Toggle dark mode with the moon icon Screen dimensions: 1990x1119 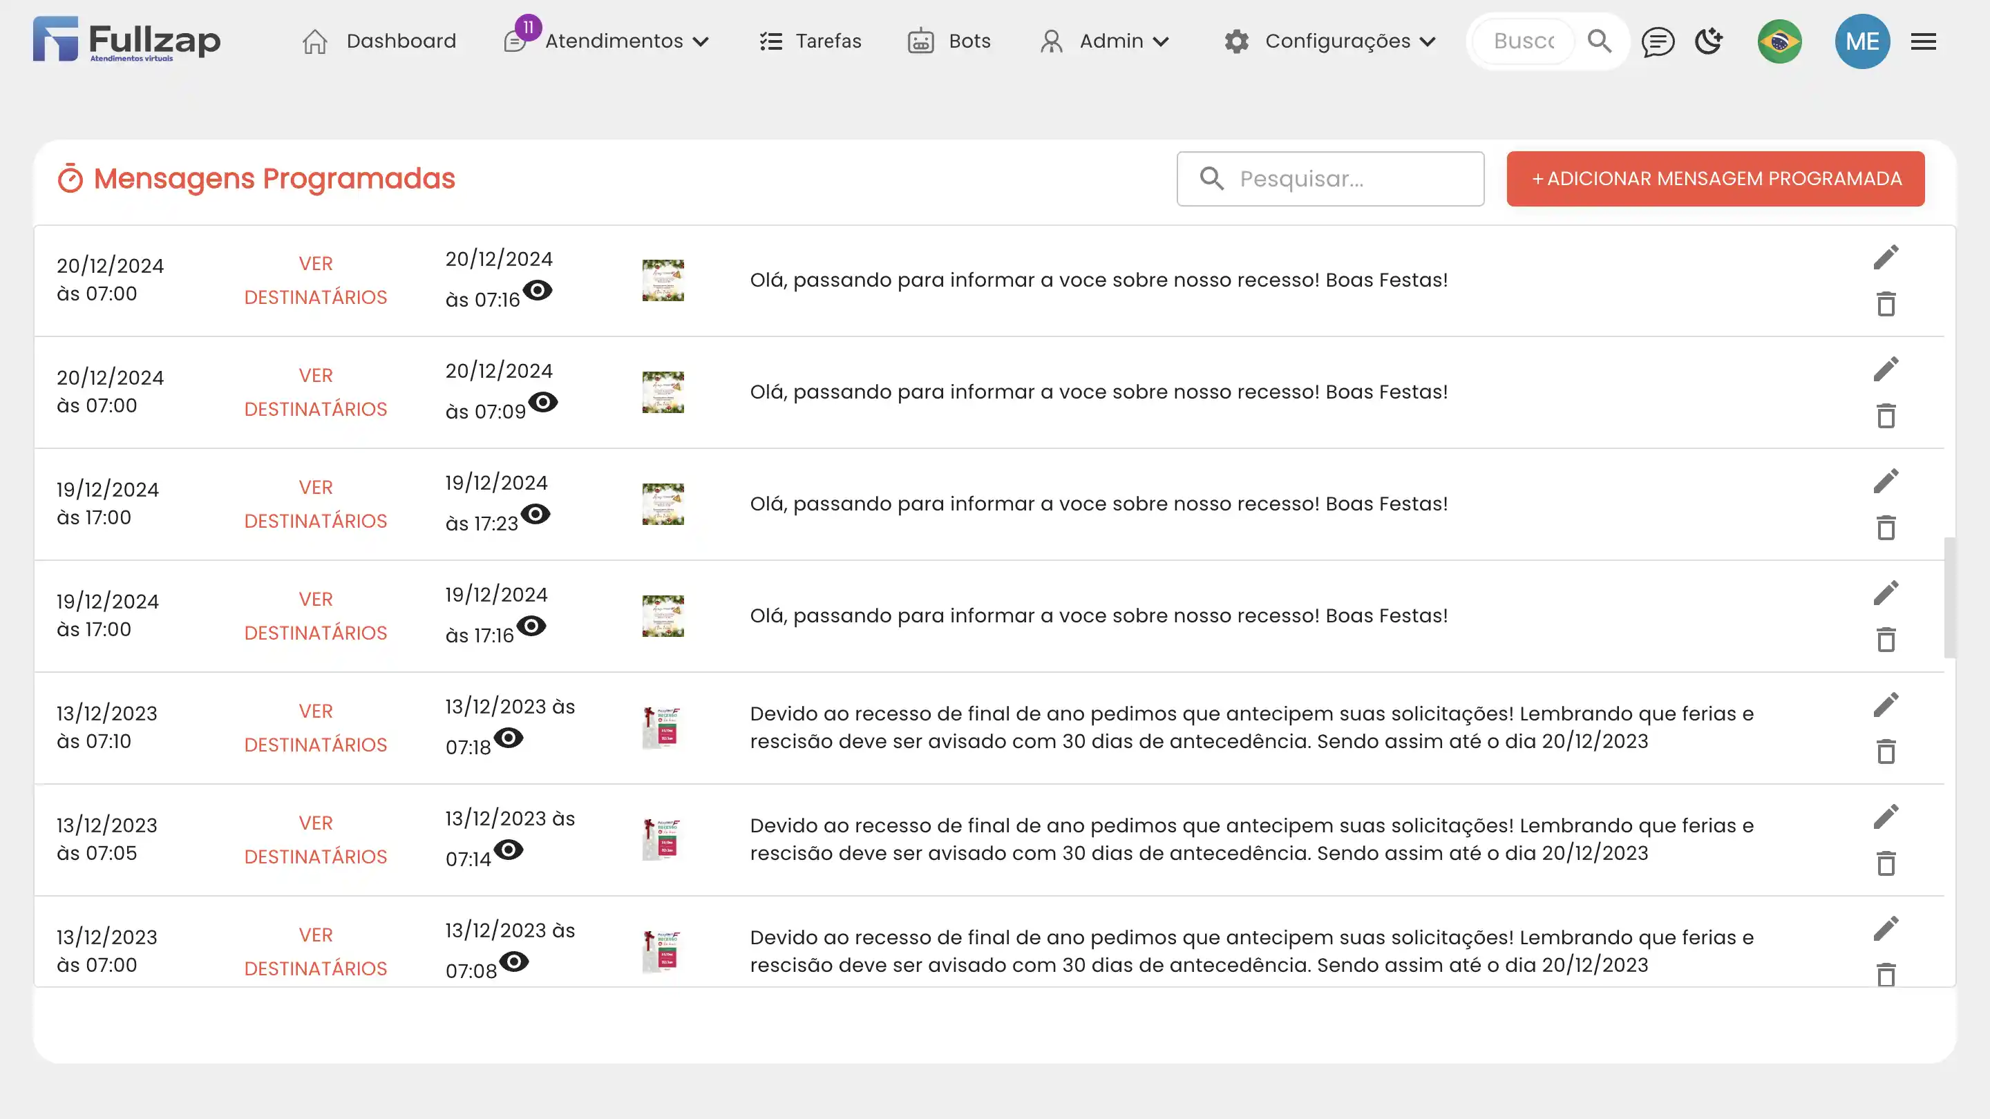[x=1709, y=41]
